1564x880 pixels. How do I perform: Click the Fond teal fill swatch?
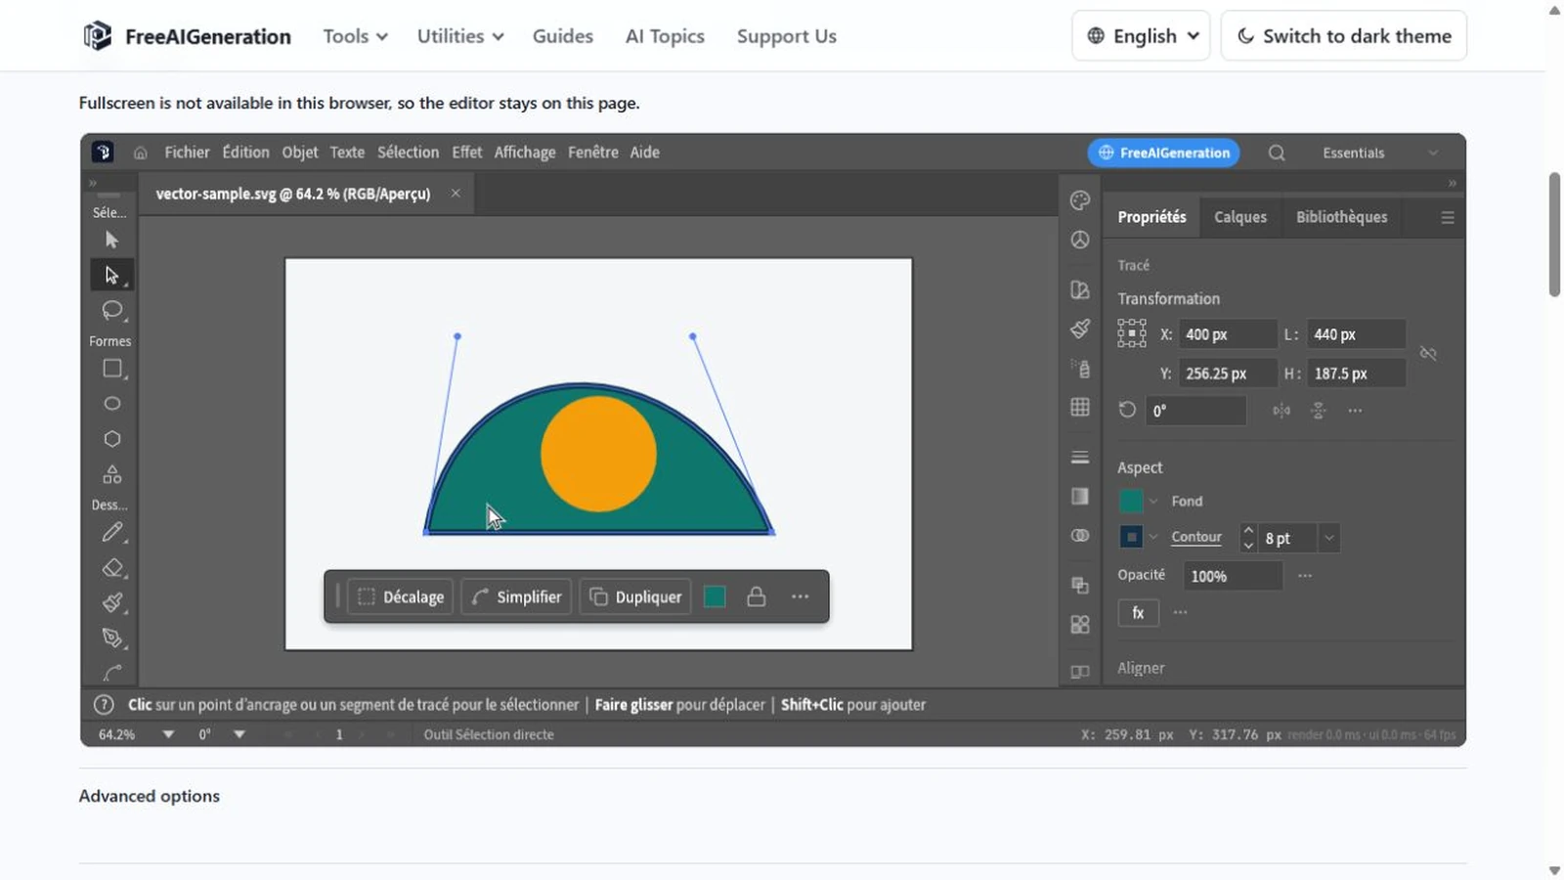coord(1131,502)
